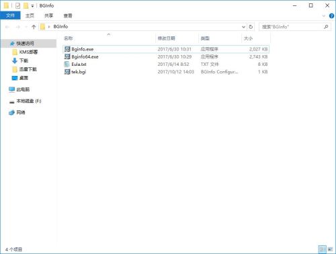Viewport: 336px width, 254px height.
Task: Select the Bginfo.exe file icon
Action: click(67, 49)
